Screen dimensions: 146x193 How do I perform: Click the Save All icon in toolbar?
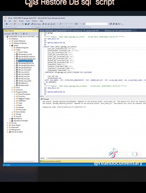[29, 24]
